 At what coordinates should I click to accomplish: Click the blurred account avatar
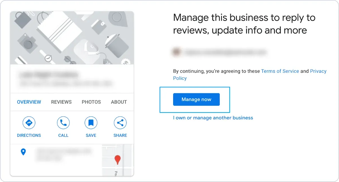[177, 52]
